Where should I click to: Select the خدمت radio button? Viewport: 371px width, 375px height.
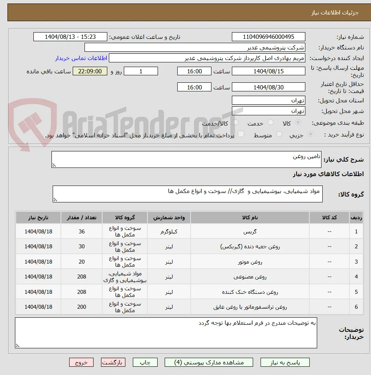[x=270, y=122]
